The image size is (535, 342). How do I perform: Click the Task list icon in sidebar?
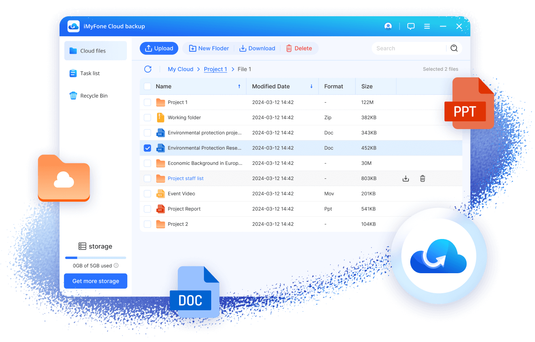(73, 73)
